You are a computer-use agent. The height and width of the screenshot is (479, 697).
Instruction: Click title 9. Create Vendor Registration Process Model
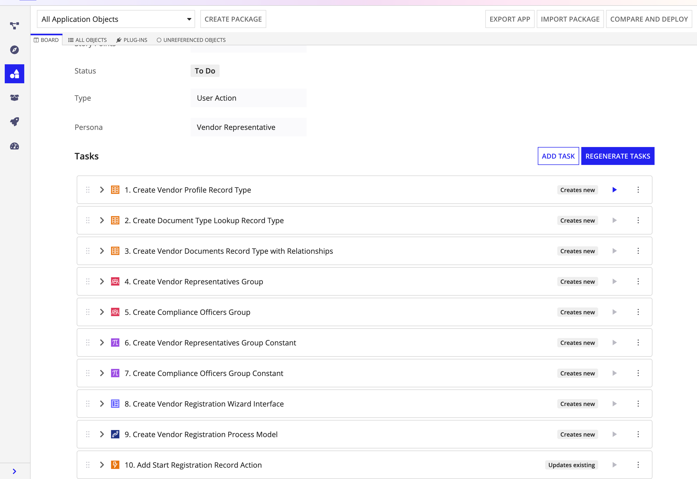coord(201,434)
